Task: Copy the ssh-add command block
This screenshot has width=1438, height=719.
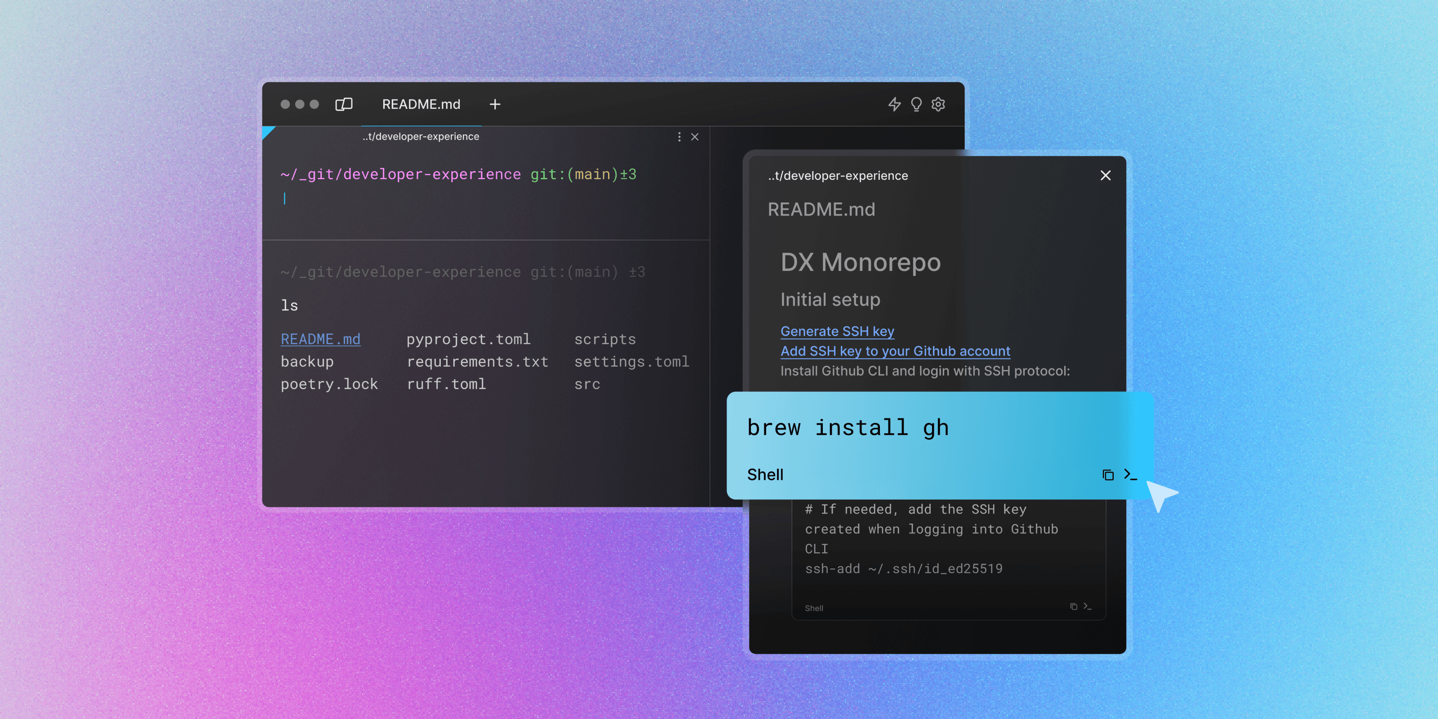Action: (1073, 606)
